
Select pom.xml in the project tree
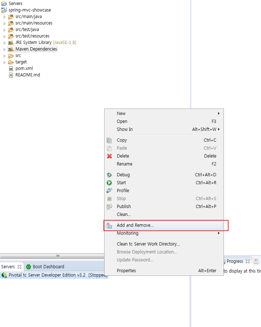pos(24,69)
